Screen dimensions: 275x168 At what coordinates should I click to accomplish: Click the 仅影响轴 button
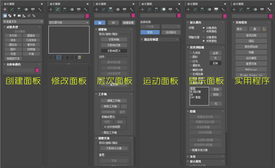(x=114, y=39)
